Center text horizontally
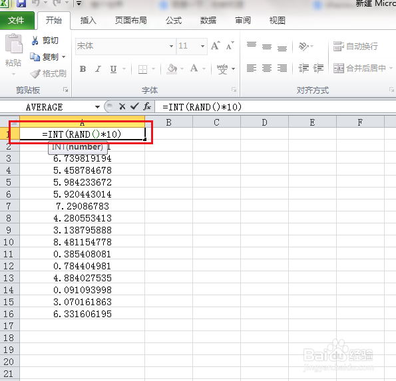This screenshot has width=396, height=381. [267, 68]
